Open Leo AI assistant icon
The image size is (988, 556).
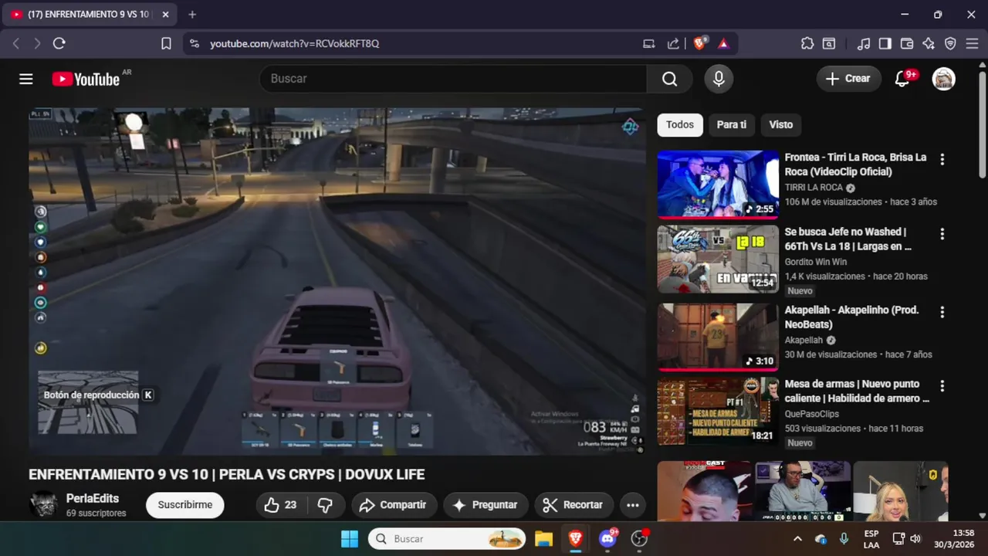929,43
